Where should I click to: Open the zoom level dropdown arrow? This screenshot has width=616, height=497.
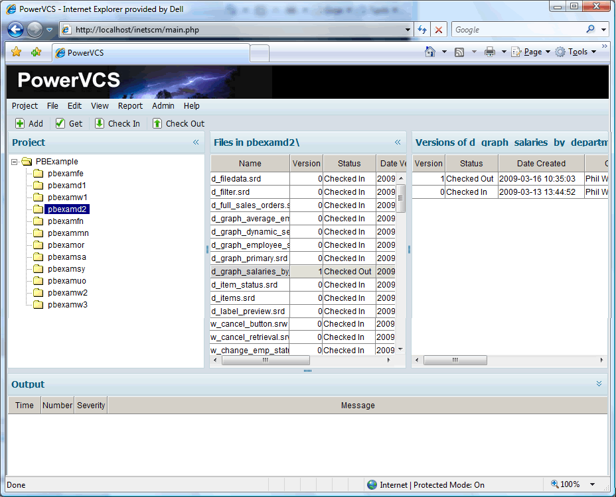coord(592,484)
